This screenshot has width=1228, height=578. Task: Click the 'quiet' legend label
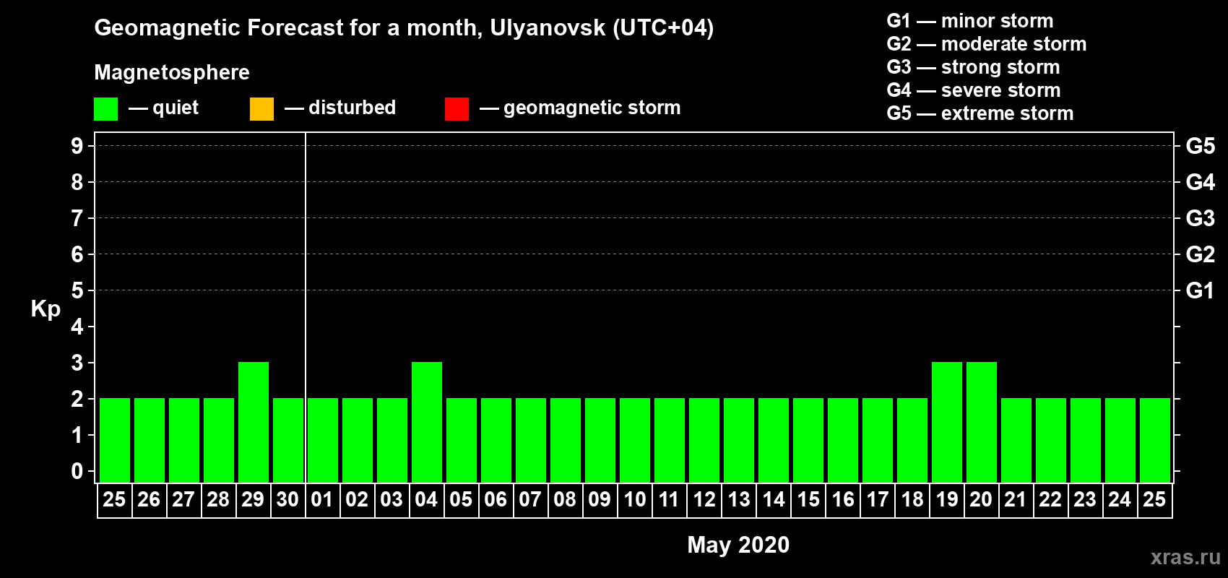pyautogui.click(x=176, y=108)
